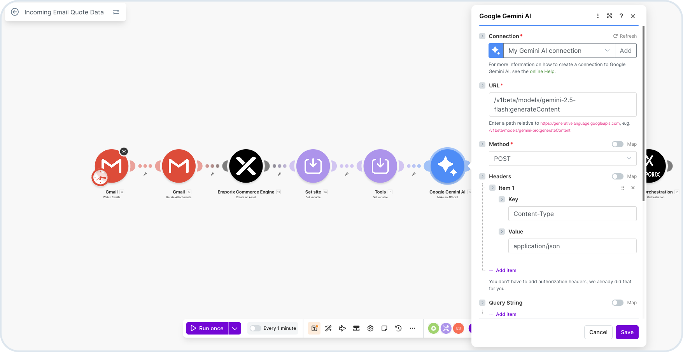683x352 pixels.
Task: Open scenario options sliders icon near title
Action: [x=116, y=12]
